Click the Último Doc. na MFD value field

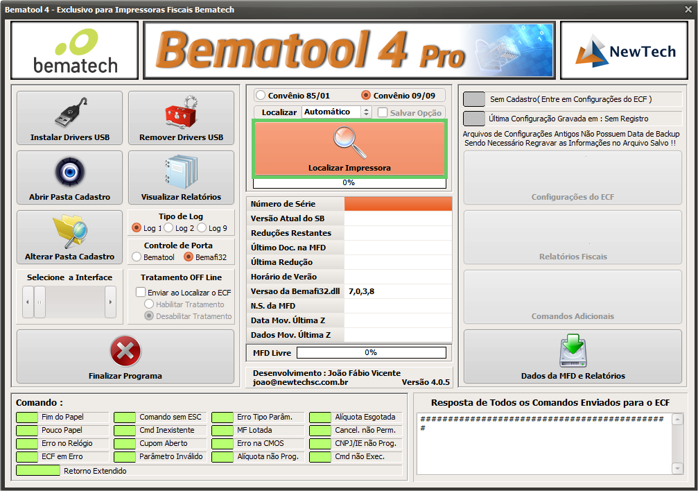click(398, 248)
